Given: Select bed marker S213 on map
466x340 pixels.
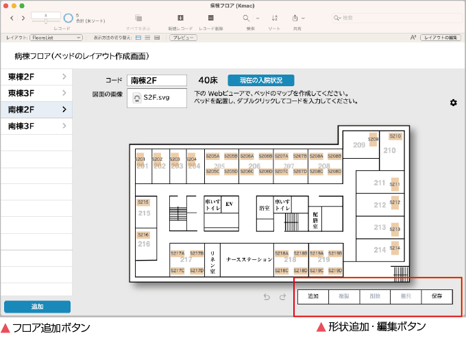Looking at the screenshot, I should click(395, 229).
